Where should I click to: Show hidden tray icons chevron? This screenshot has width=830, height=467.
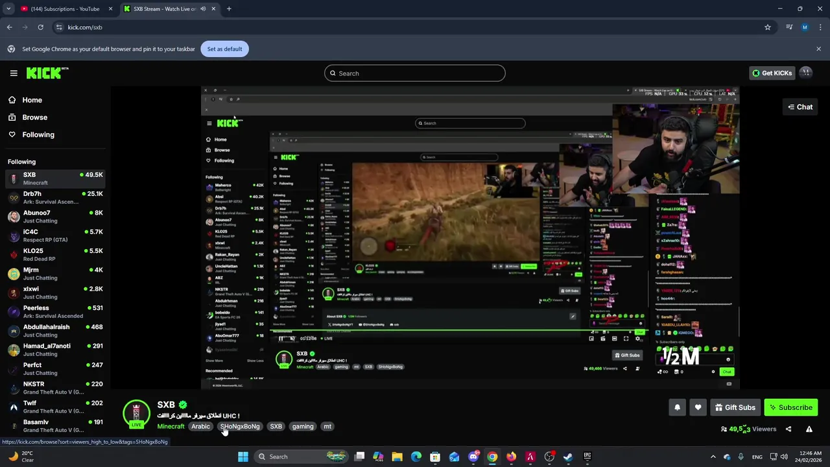pos(713,457)
